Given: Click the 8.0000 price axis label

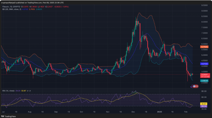Looking at the screenshot, I should pyautogui.click(x=205, y=22).
